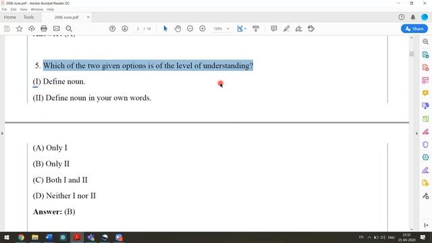Select the 2006 June.pdf document tab
The height and width of the screenshot is (243, 432).
coord(66,18)
